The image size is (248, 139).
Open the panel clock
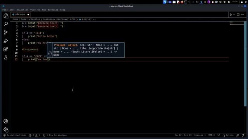tap(235, 2)
